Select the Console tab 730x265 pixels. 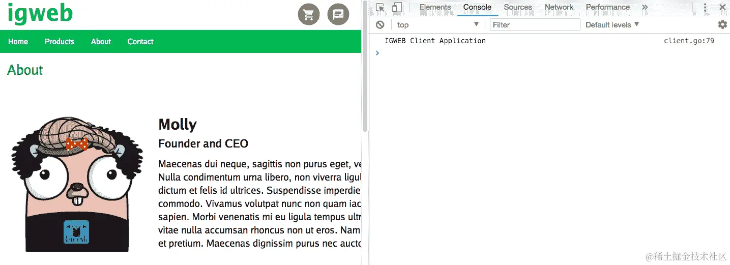[477, 7]
